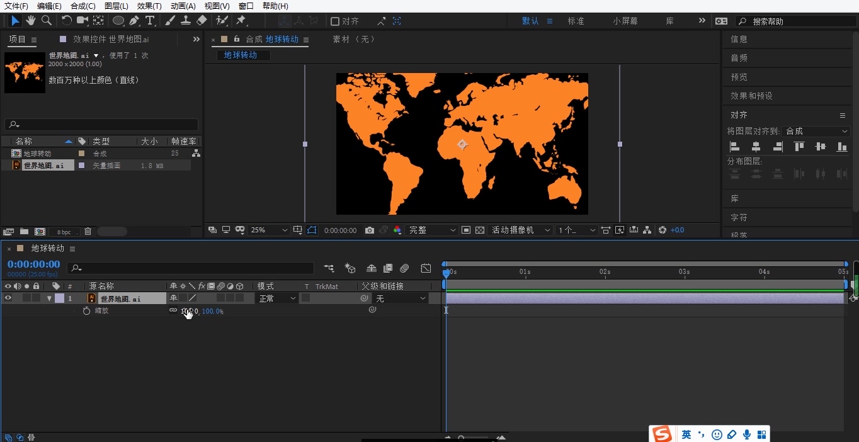Select the Eraser tool
This screenshot has height=442, width=859.
point(202,21)
